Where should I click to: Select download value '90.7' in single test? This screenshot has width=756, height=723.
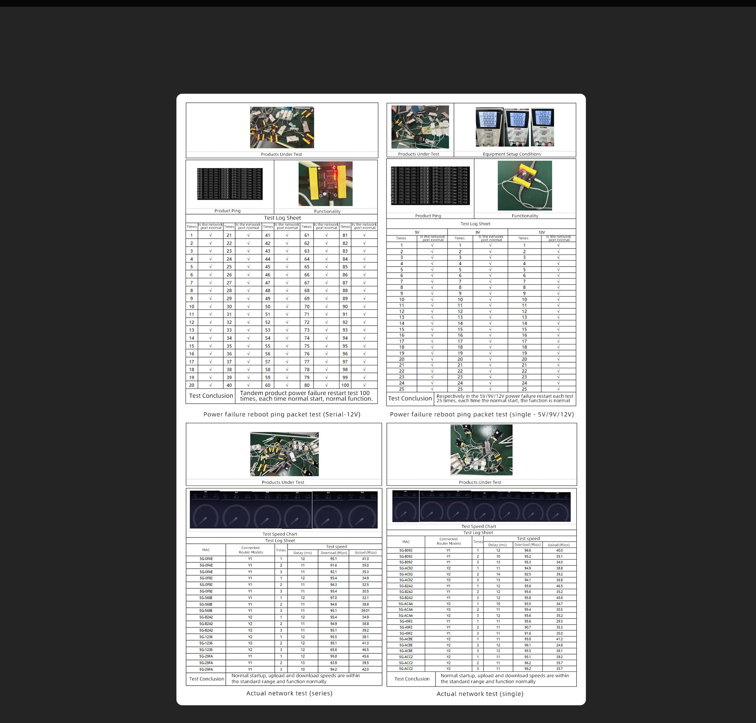528,627
